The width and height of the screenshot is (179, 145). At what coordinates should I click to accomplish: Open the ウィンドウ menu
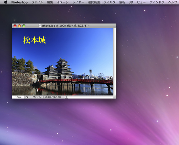[157, 2]
